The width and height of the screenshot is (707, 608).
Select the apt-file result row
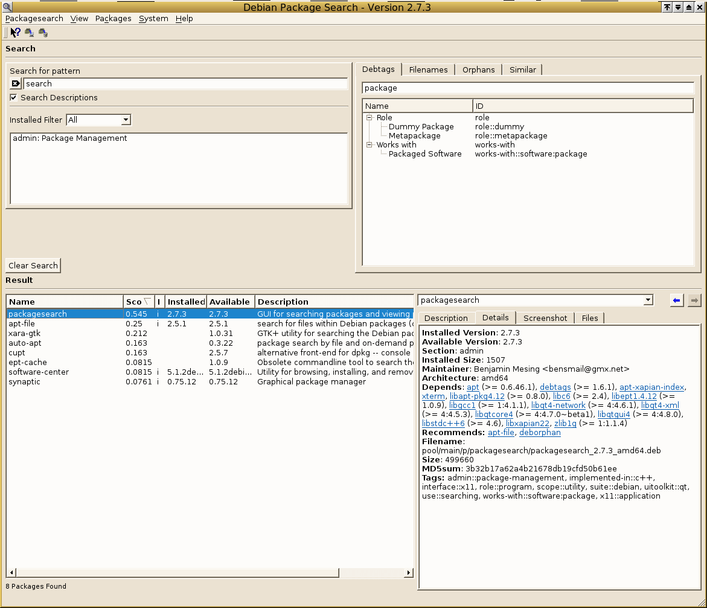point(210,323)
